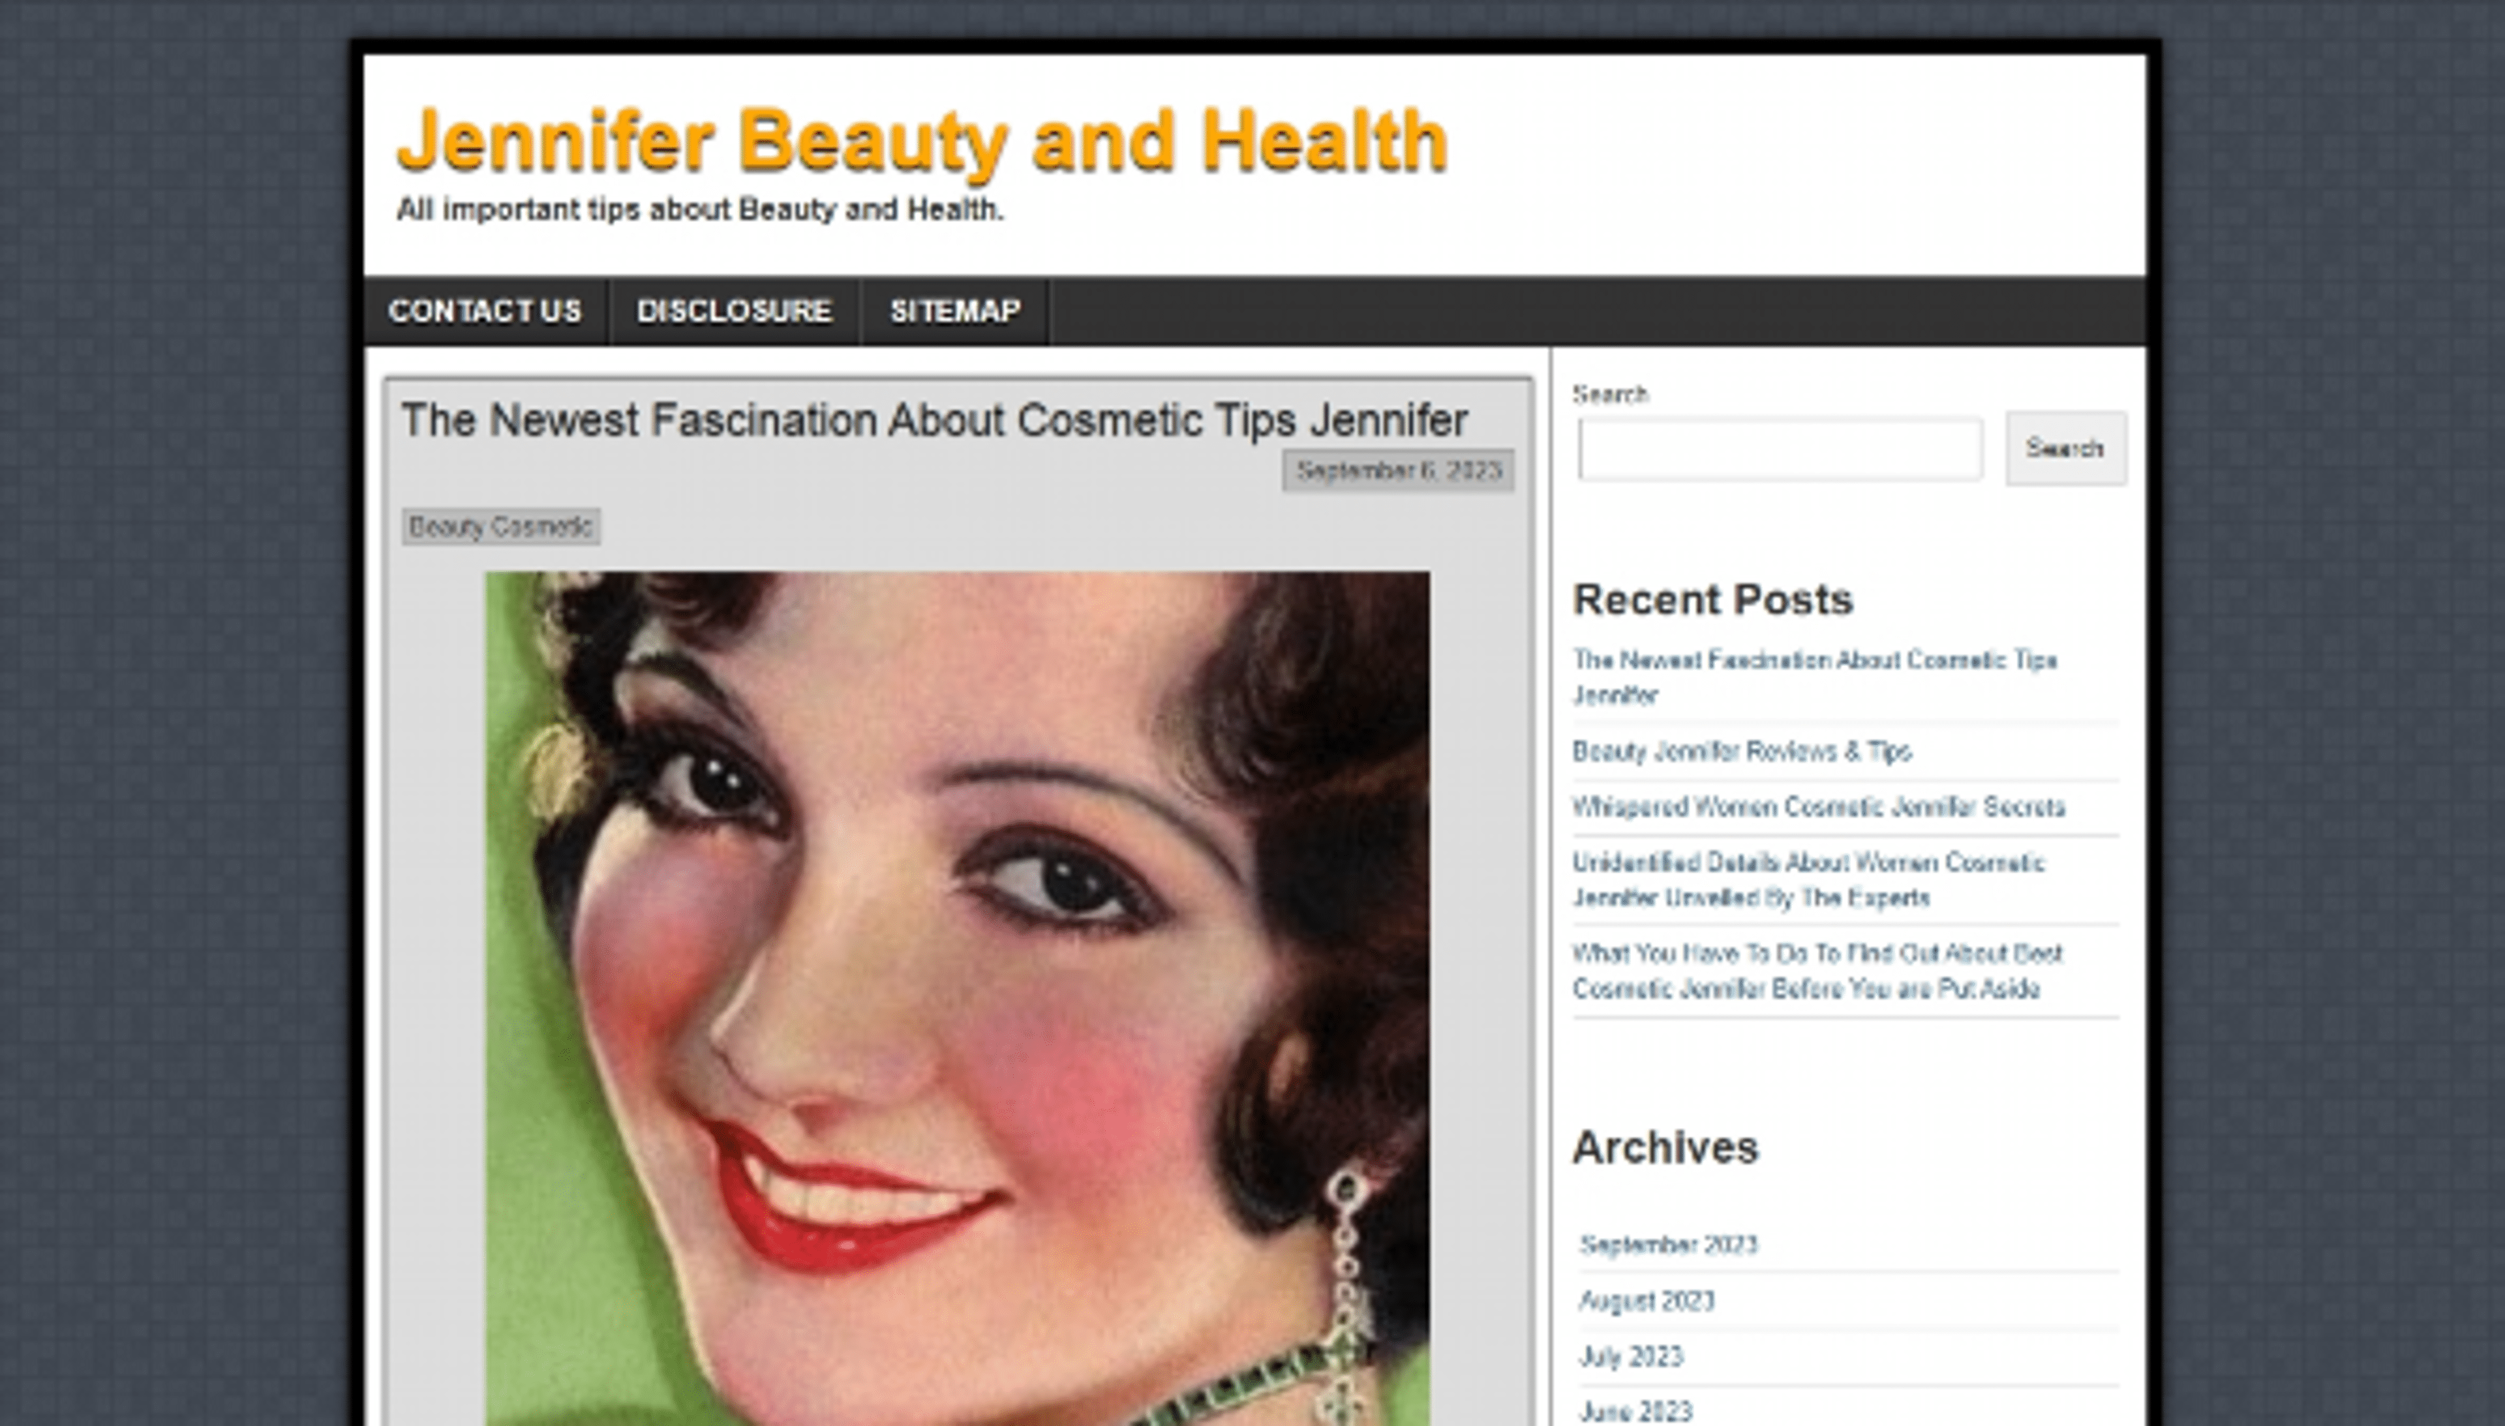Open recent post Beauty Jennifer Reviews & Tips
Image resolution: width=2505 pixels, height=1426 pixels.
click(1741, 751)
